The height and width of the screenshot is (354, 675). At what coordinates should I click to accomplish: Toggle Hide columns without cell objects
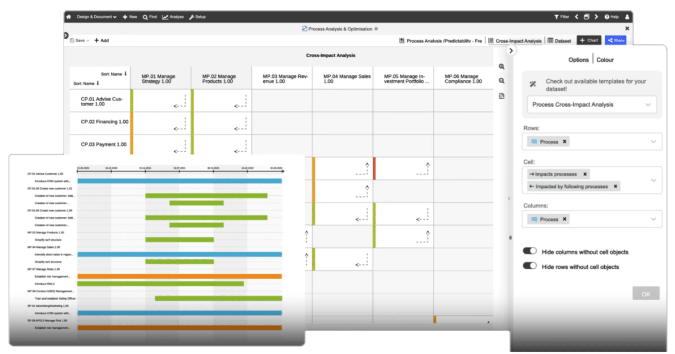(530, 251)
